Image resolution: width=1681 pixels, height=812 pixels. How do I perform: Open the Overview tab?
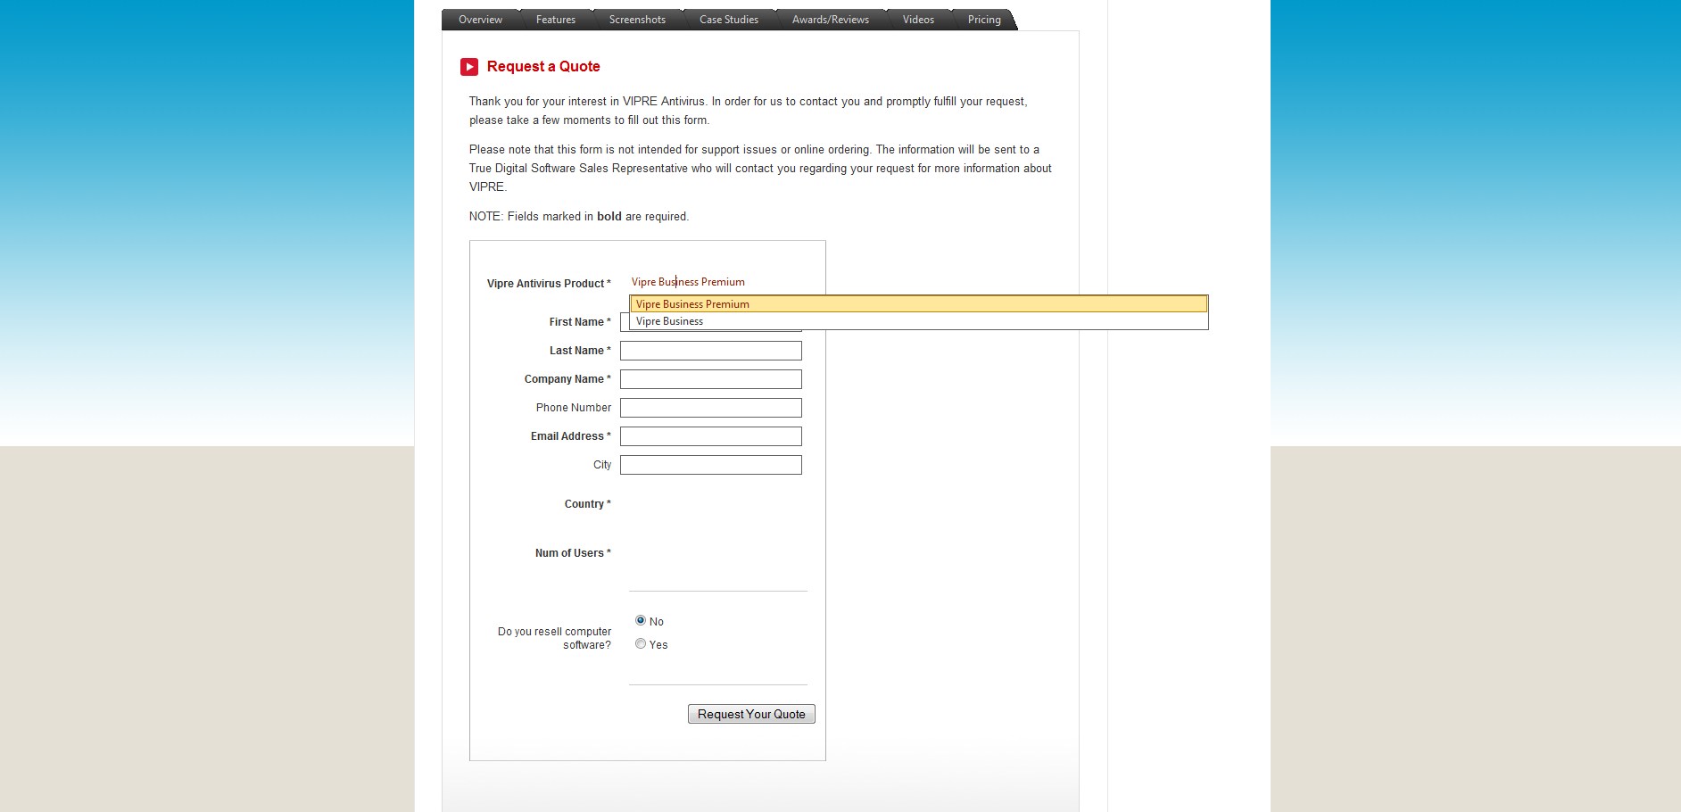480,20
